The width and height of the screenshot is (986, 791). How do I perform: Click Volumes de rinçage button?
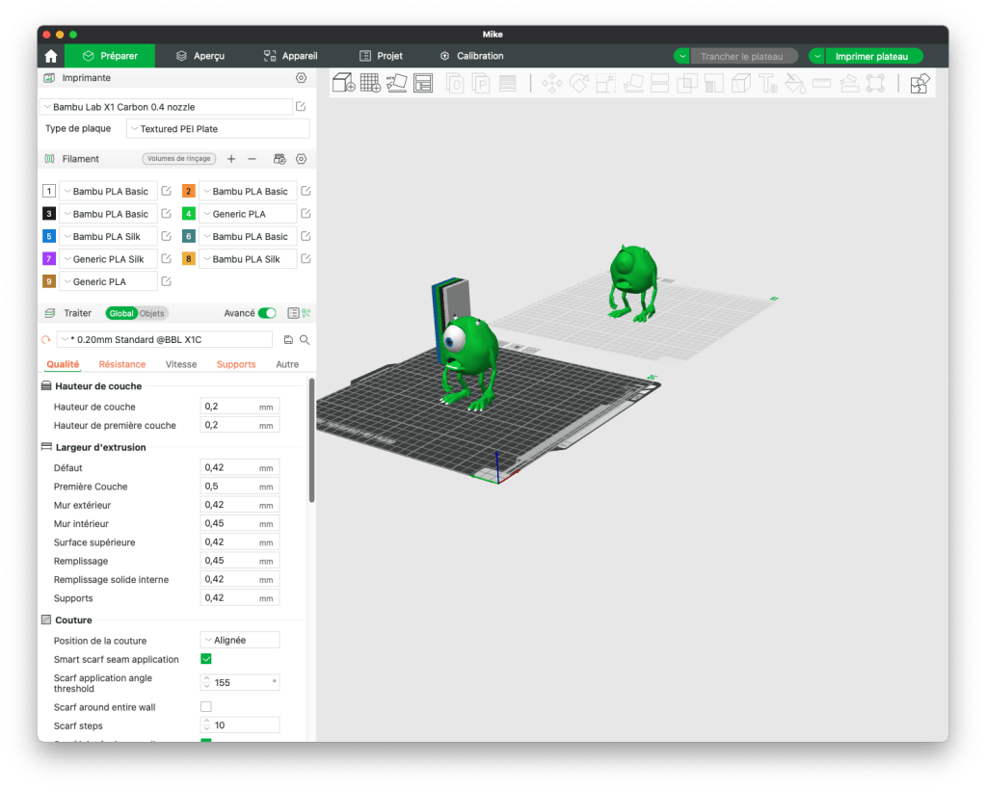(178, 159)
